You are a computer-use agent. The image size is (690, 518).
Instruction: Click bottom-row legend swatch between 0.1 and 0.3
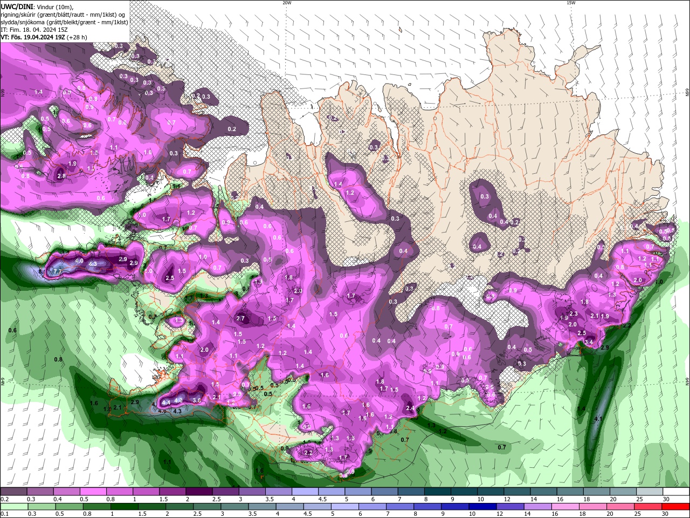[13, 507]
